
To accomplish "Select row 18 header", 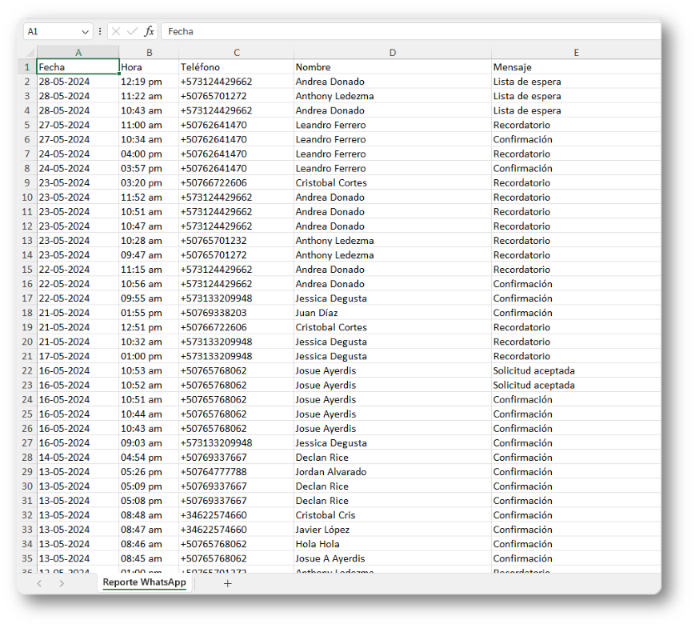I will (26, 313).
